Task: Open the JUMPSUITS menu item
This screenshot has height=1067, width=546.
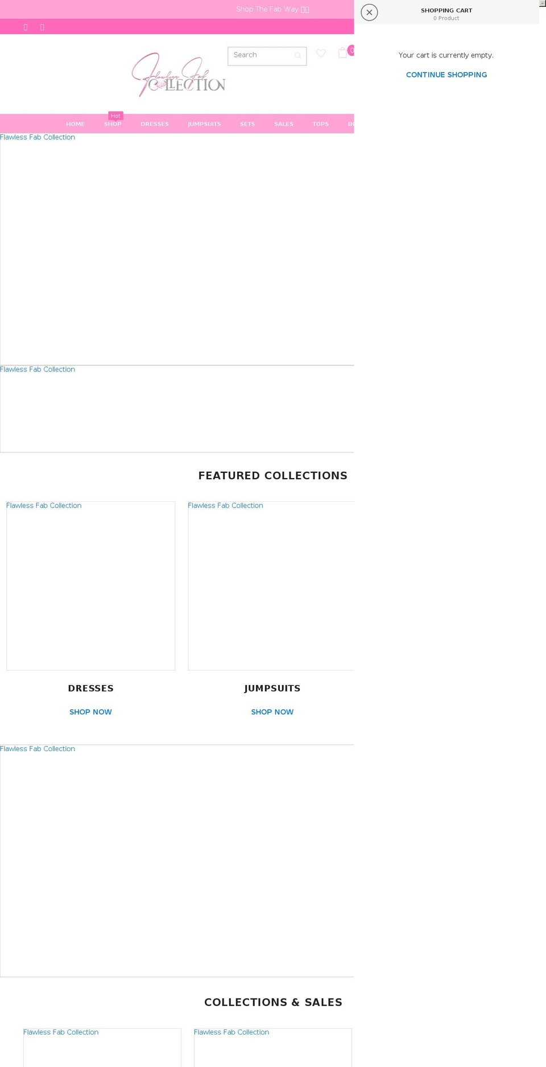Action: pos(204,124)
